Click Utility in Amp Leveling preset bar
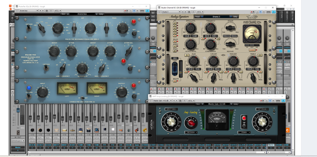This screenshot has width=317, height=157. click(x=236, y=104)
